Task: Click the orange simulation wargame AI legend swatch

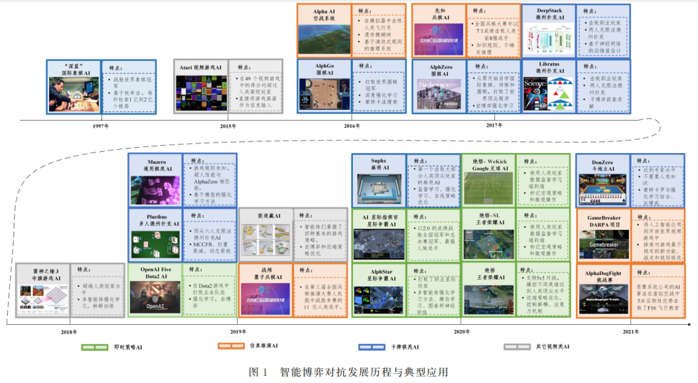Action: tap(231, 346)
